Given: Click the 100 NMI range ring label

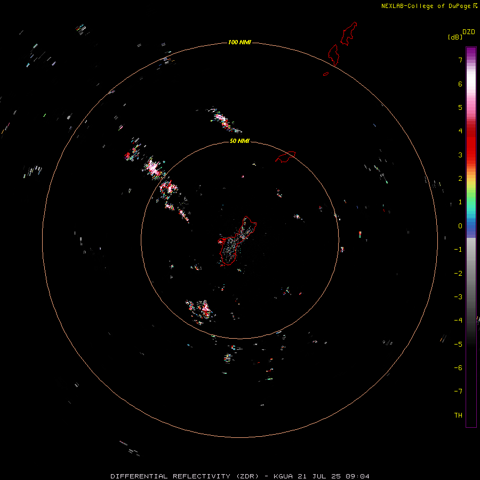Looking at the screenshot, I should (239, 42).
